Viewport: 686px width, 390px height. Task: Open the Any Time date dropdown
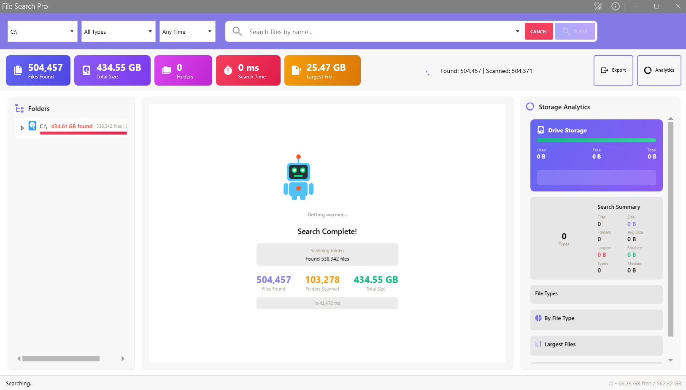coord(187,32)
